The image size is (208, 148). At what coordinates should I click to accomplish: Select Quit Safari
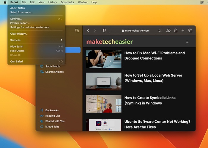pyautogui.click(x=36, y=62)
